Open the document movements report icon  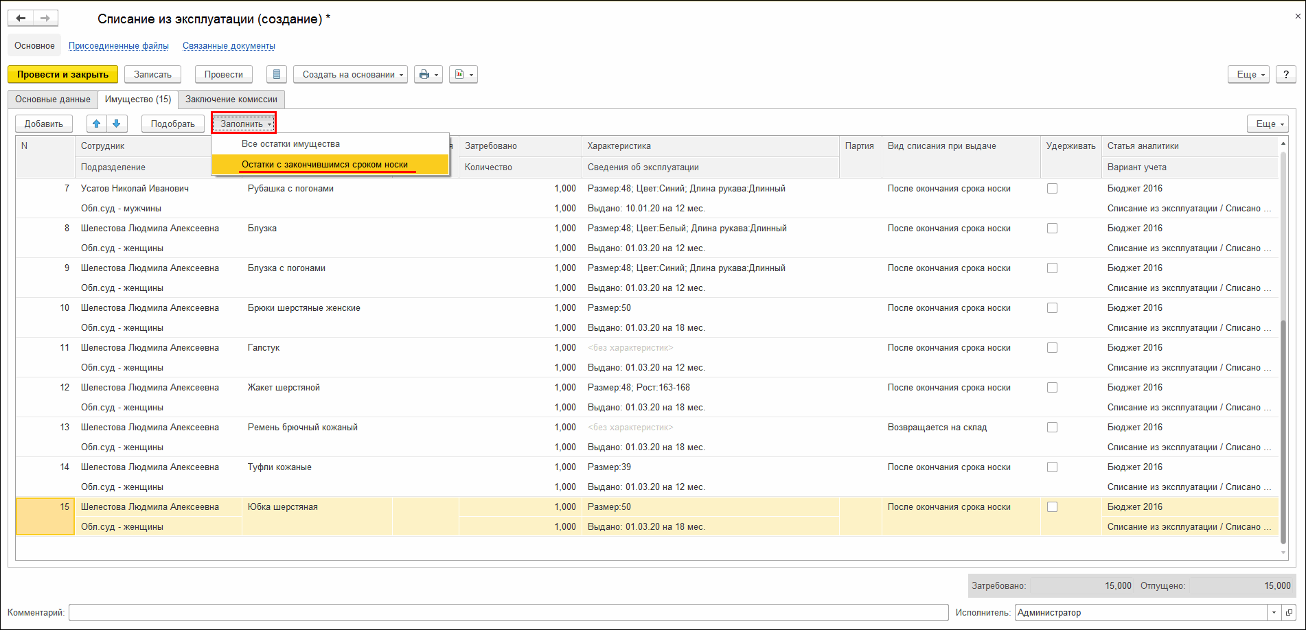coord(276,74)
